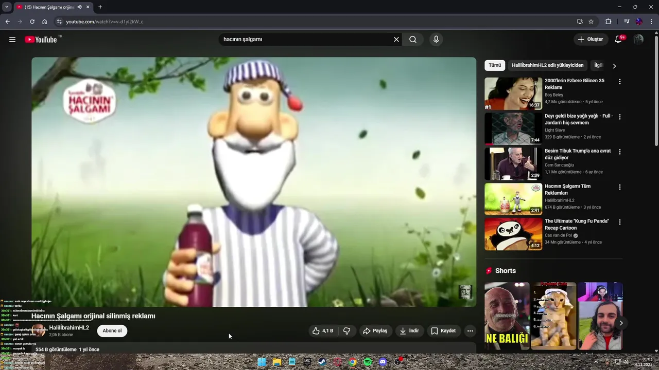This screenshot has width=659, height=370.
Task: Open the tab search dropdown
Action: [7, 7]
